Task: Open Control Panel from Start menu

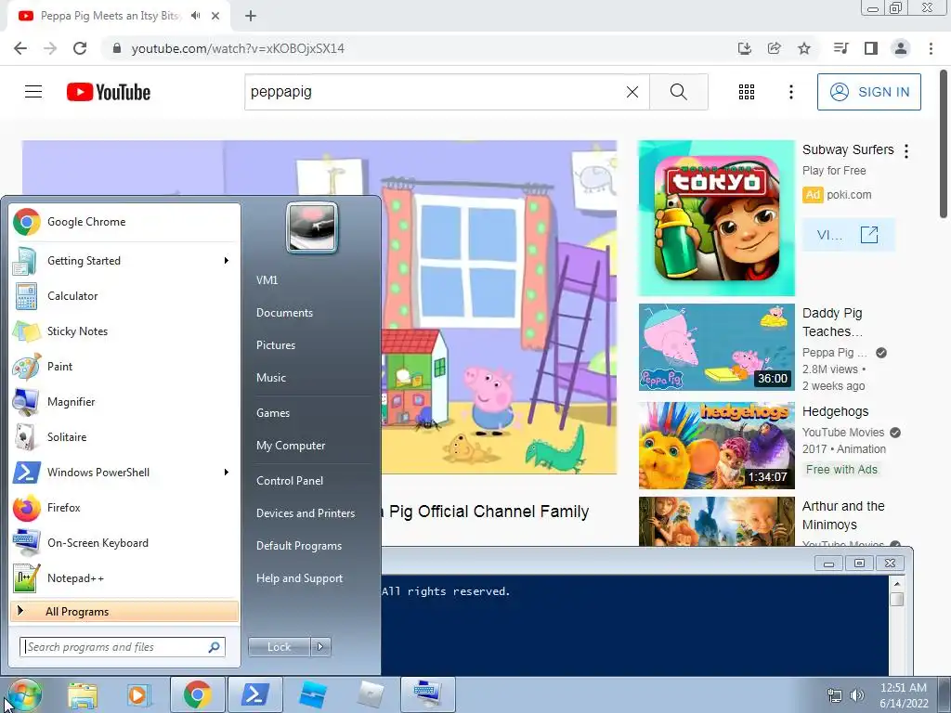Action: coord(290,481)
